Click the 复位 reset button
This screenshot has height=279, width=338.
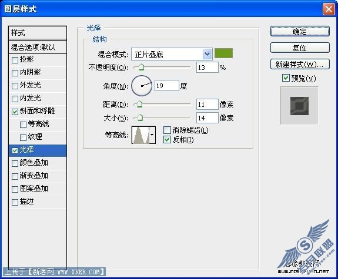(300, 48)
